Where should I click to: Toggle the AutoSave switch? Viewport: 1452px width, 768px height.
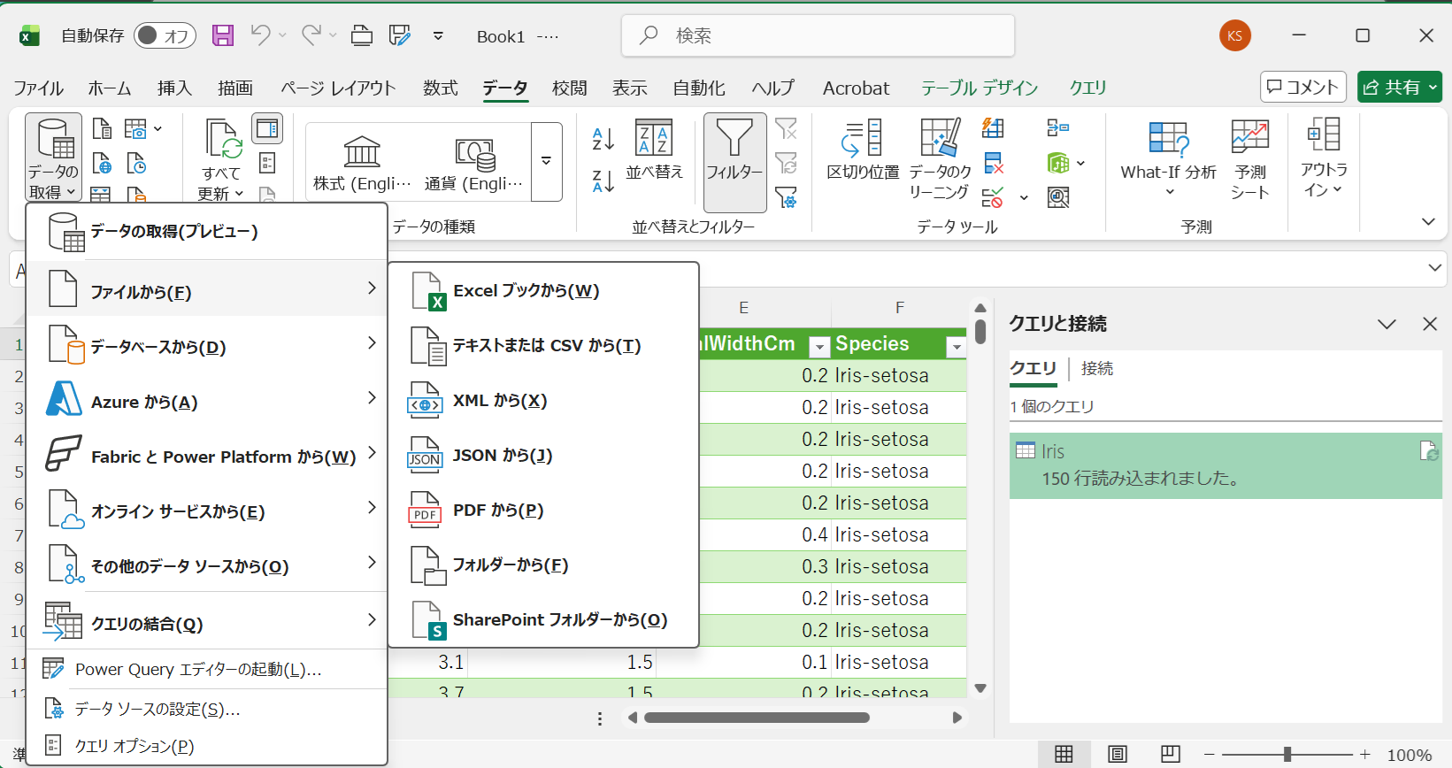[165, 35]
